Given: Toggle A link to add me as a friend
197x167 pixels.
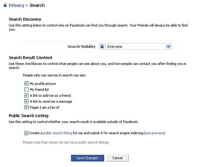Looking at the screenshot, I should coord(26,95).
